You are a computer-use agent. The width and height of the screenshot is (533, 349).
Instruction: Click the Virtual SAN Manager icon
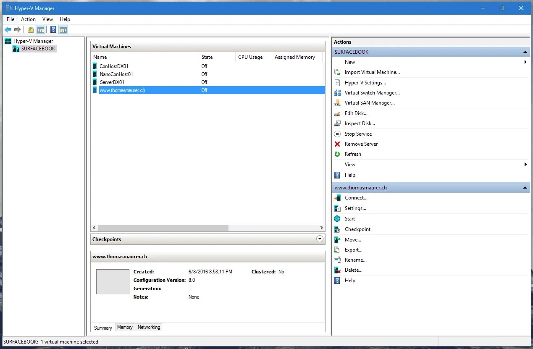click(x=337, y=103)
